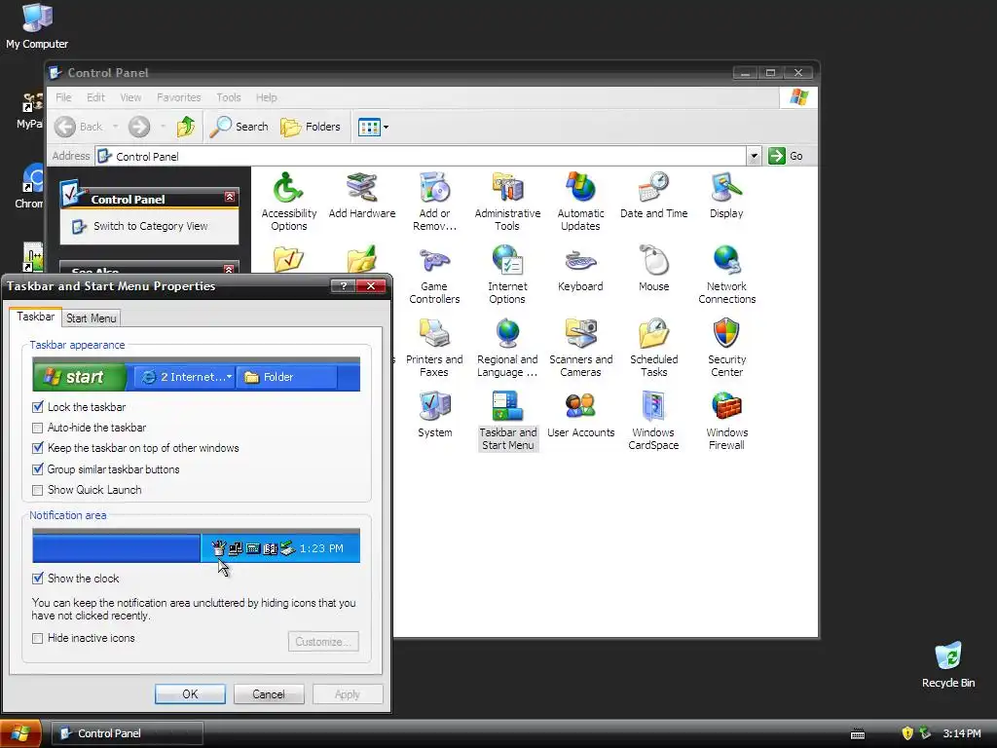Toggle Group similar taskbar buttons
The image size is (997, 748).
click(38, 469)
